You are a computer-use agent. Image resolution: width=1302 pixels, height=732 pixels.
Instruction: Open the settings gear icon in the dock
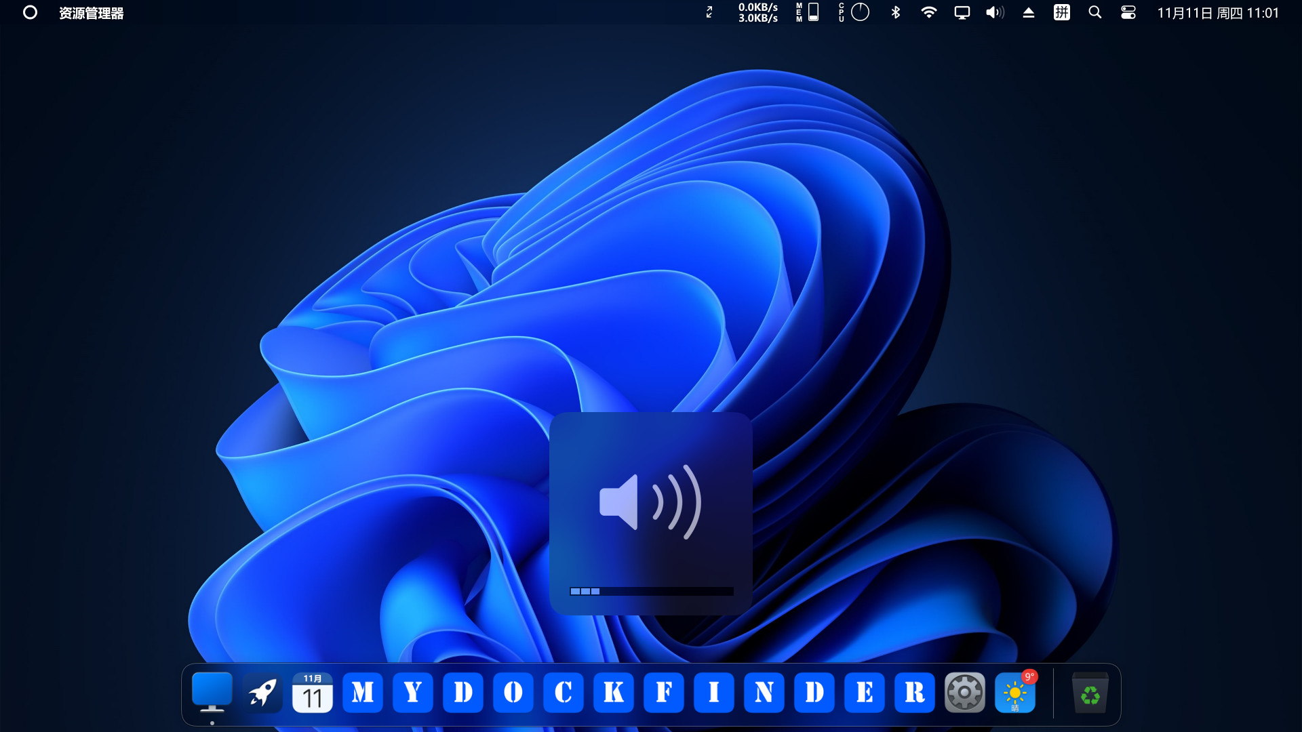pyautogui.click(x=965, y=692)
